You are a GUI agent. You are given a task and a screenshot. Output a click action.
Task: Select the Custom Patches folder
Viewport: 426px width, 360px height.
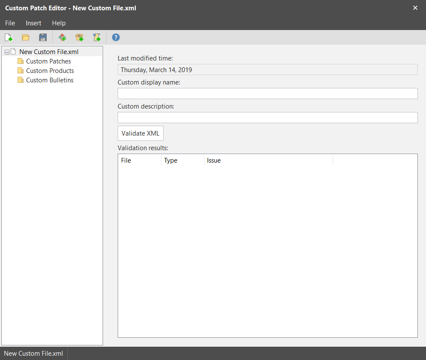(x=49, y=61)
